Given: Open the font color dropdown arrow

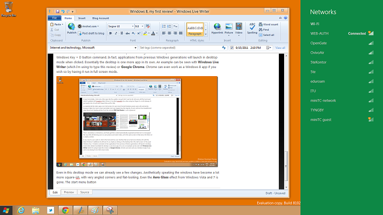Looking at the screenshot, I should click(156, 34).
